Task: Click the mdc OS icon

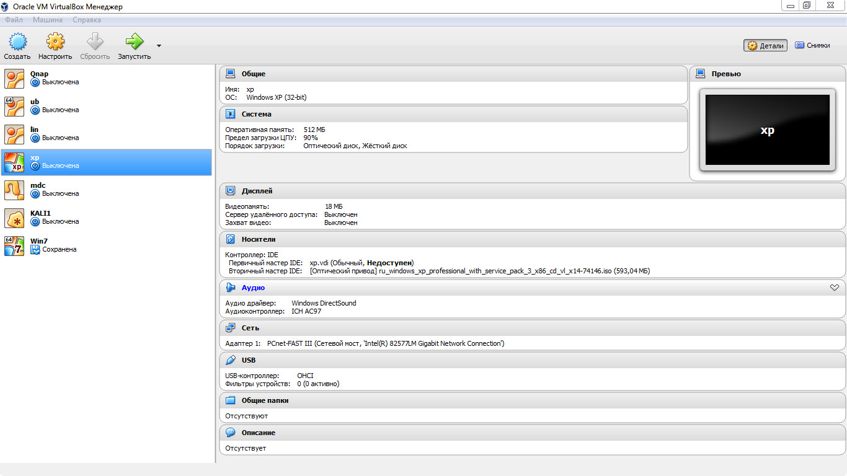Action: 14,190
